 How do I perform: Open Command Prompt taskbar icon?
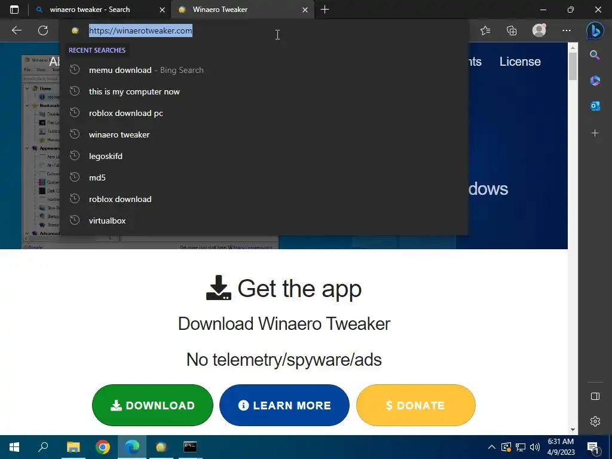[190, 447]
